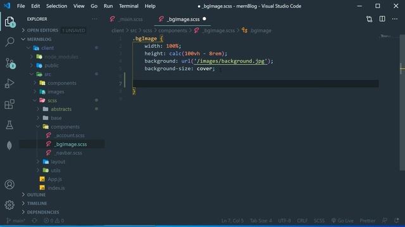Open the Testing flask icon

pyautogui.click(x=9, y=125)
